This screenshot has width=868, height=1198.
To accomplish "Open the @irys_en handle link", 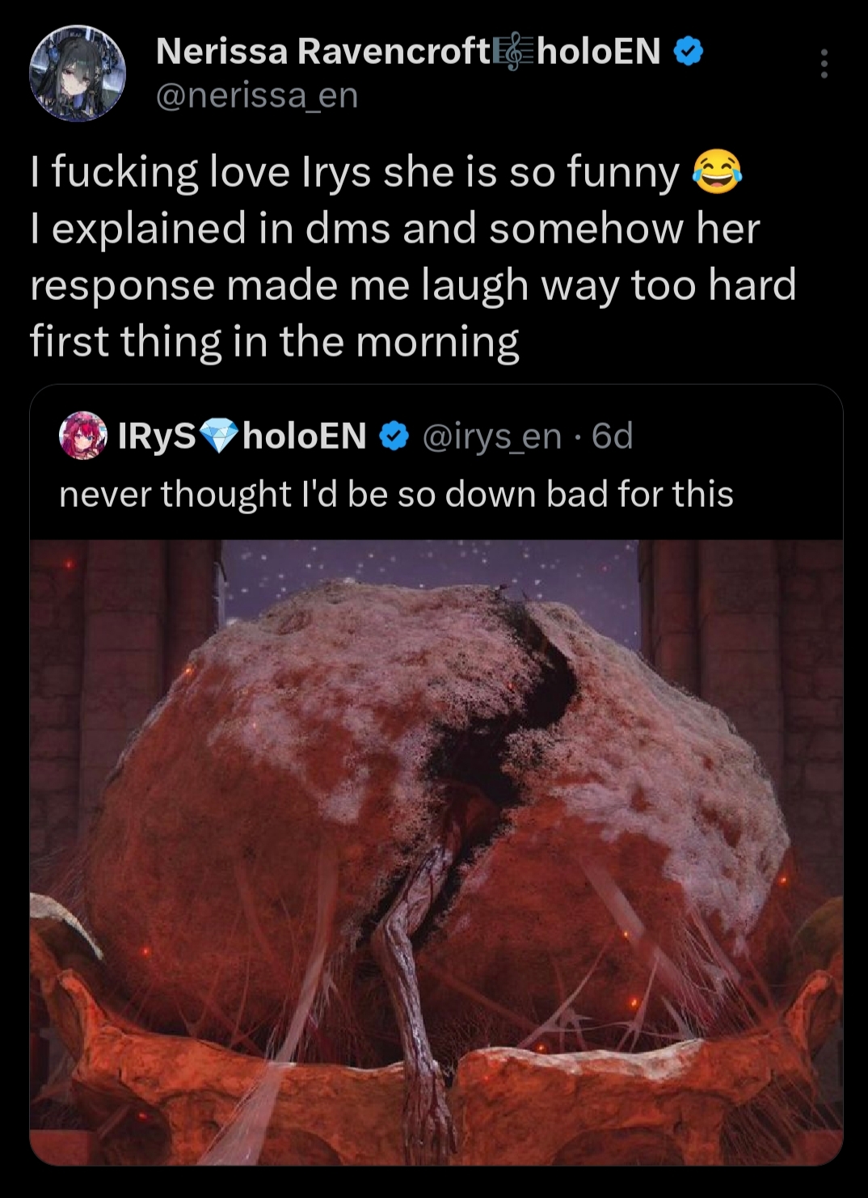I will (491, 437).
